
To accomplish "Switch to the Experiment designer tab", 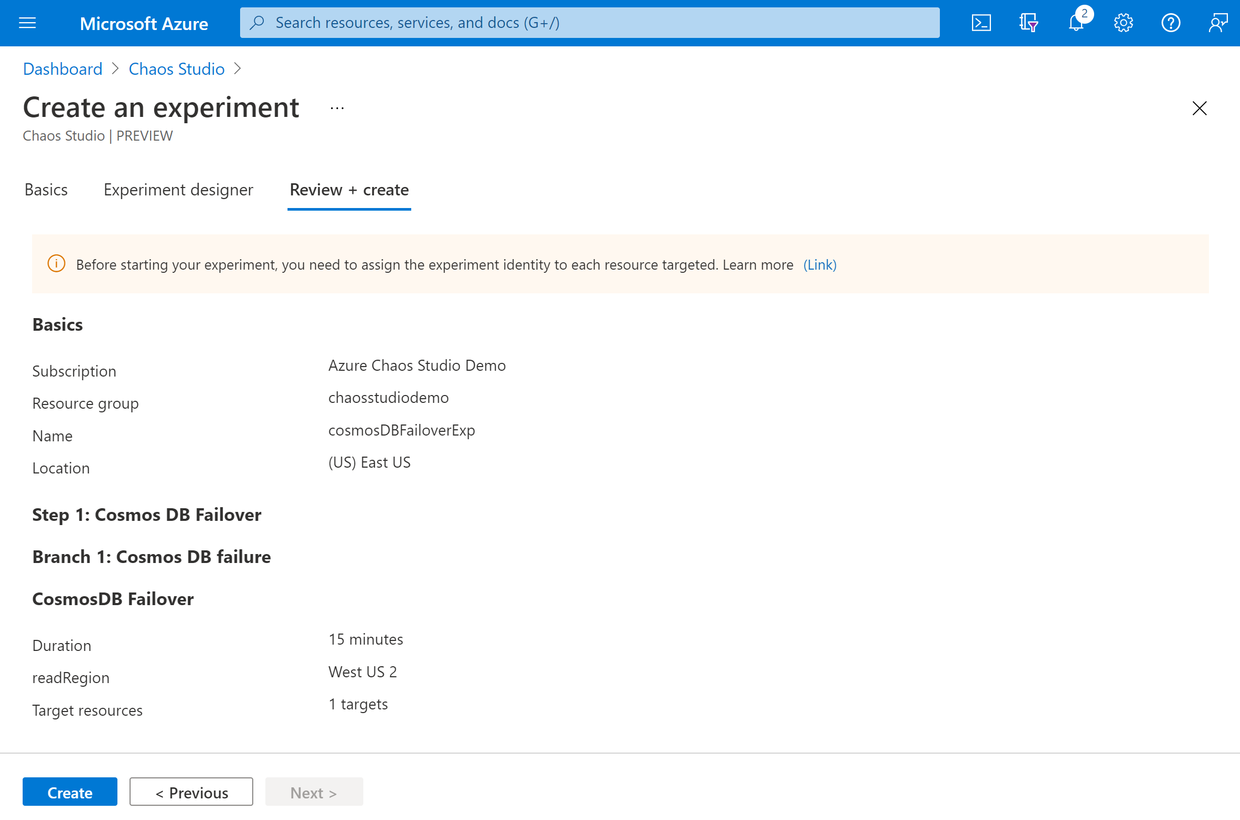I will click(178, 190).
